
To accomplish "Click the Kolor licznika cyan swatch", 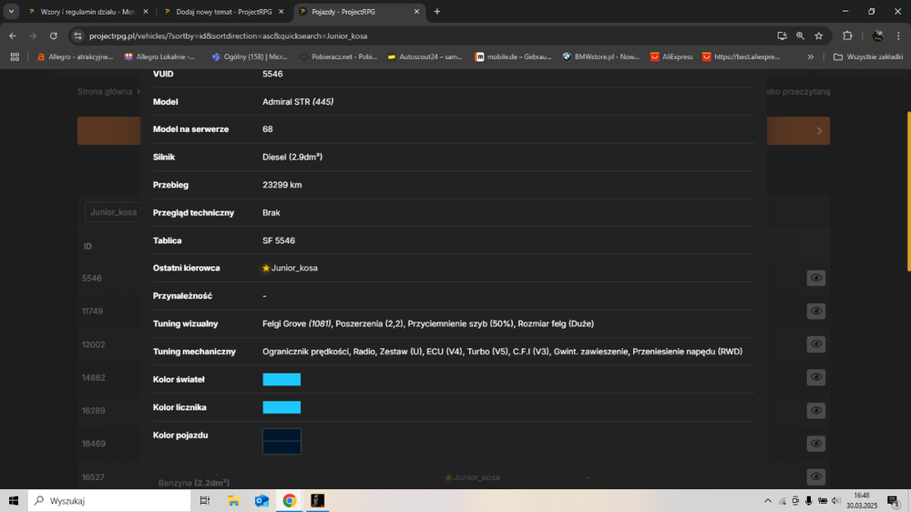I will [281, 407].
